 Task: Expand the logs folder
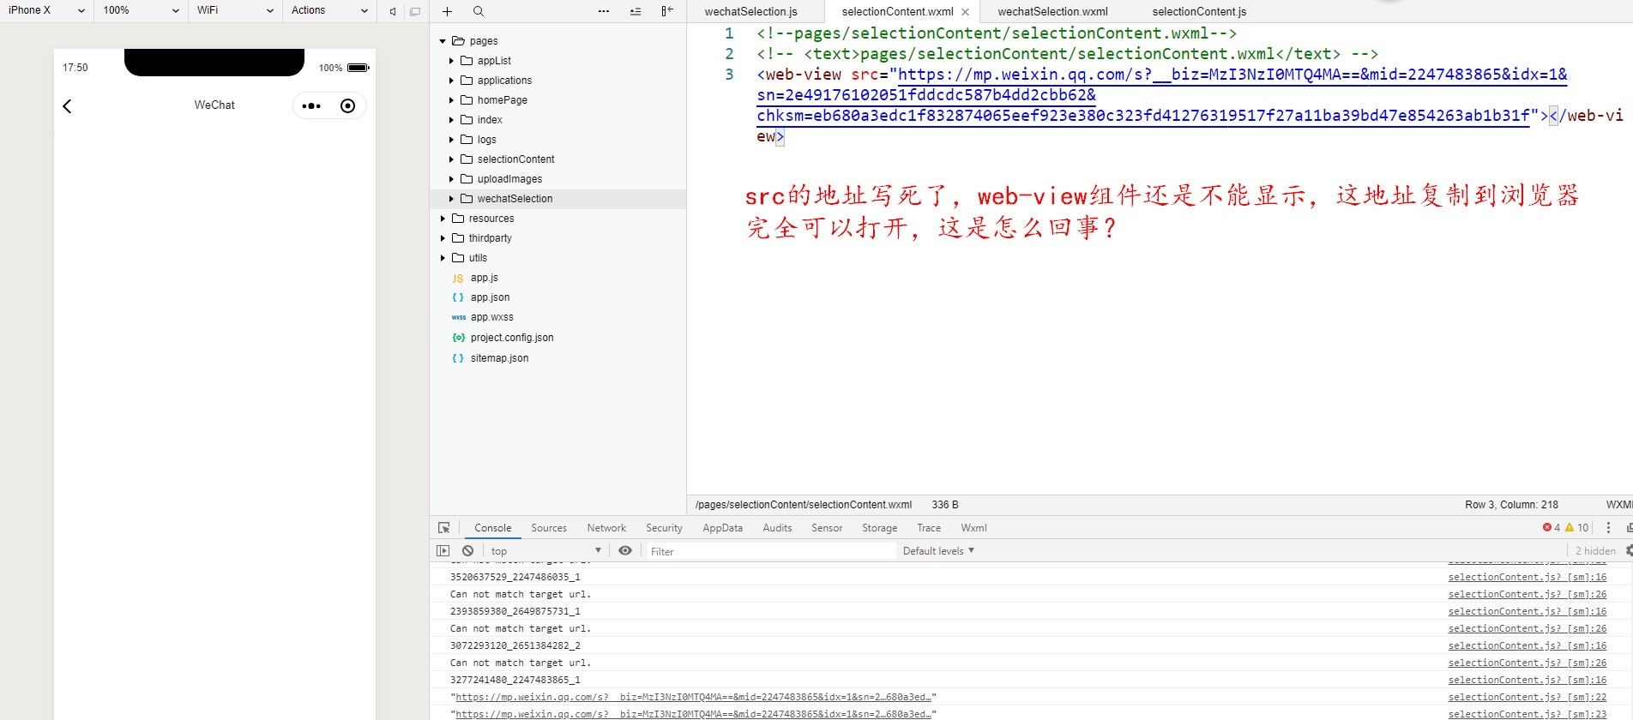click(451, 140)
